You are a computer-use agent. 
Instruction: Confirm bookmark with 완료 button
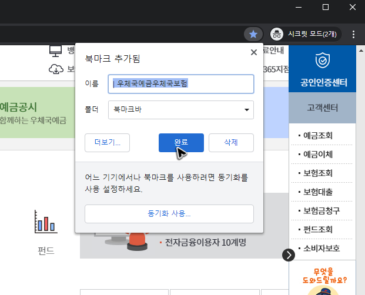(181, 143)
